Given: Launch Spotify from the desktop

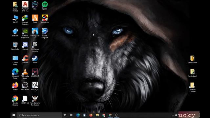Looking at the screenshot, I should 45,6.
